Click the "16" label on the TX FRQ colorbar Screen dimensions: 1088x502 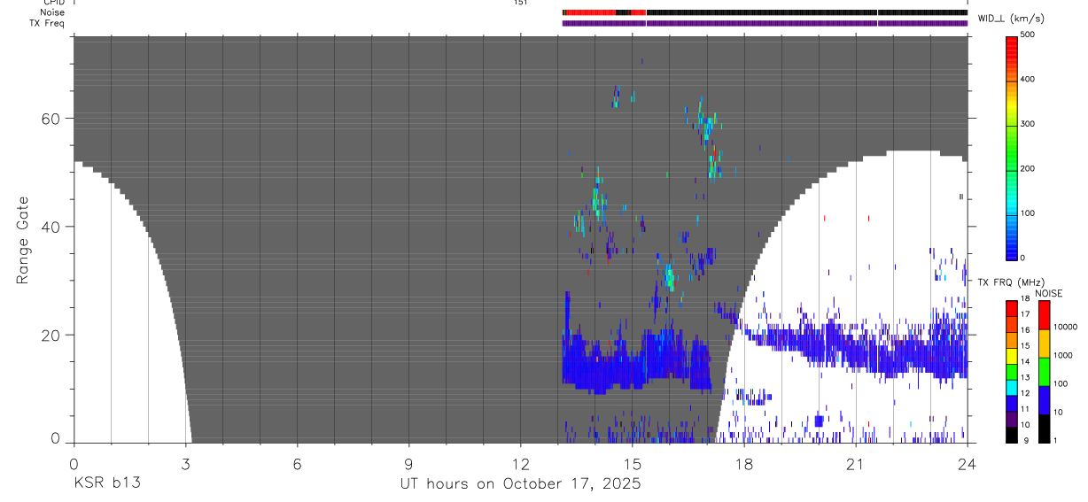coord(1025,330)
